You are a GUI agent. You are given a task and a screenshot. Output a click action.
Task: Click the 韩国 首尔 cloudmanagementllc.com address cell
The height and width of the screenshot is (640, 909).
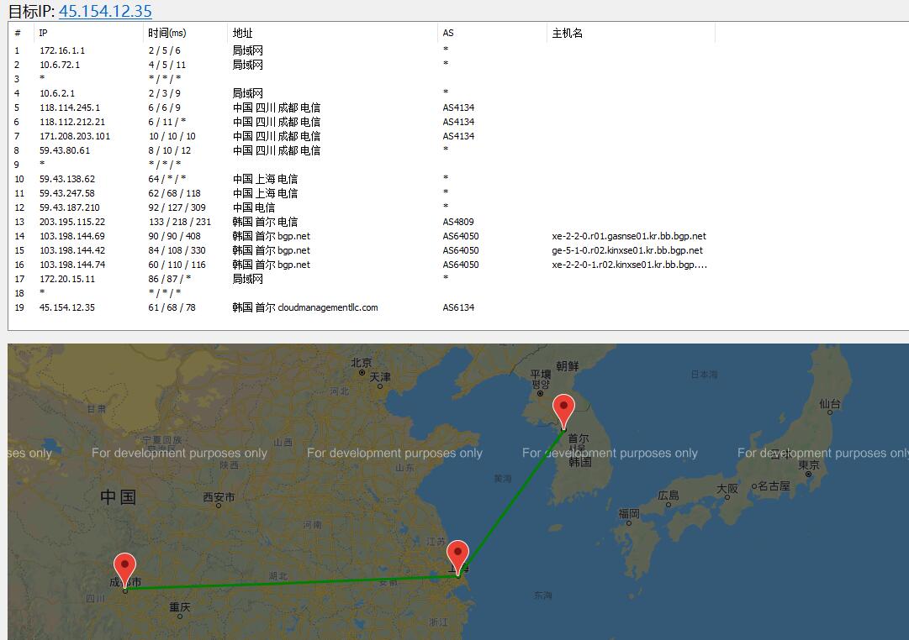point(305,307)
